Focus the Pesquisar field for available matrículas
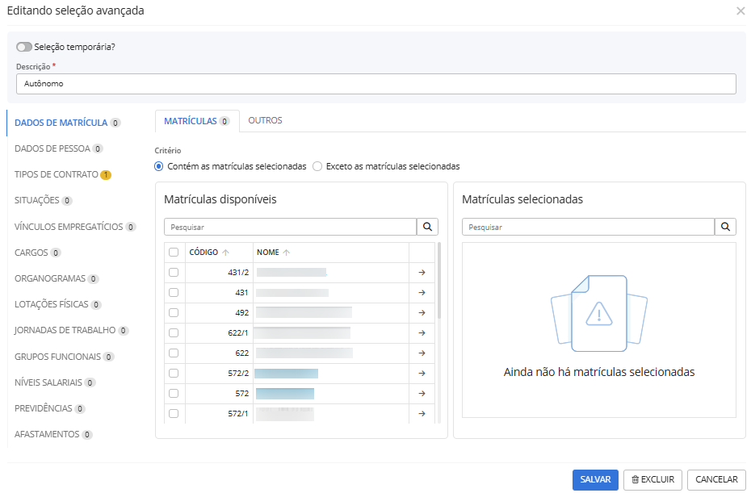This screenshot has width=751, height=493. click(x=290, y=227)
